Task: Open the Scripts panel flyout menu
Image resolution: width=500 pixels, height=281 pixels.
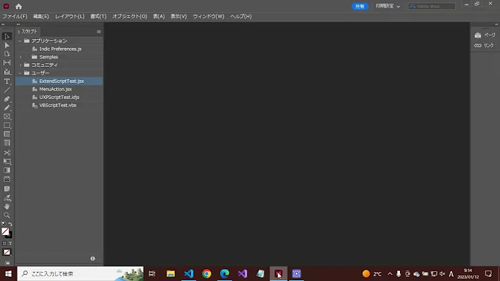Action: pyautogui.click(x=99, y=31)
